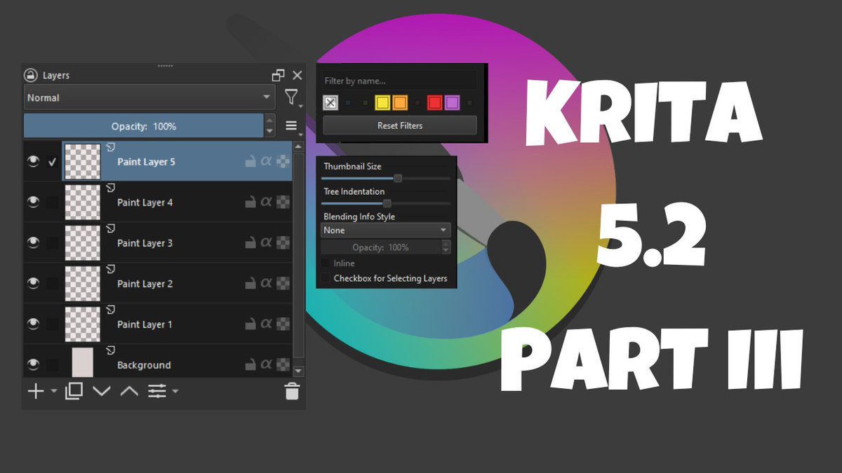Filter layers by yellow color label

tap(382, 103)
